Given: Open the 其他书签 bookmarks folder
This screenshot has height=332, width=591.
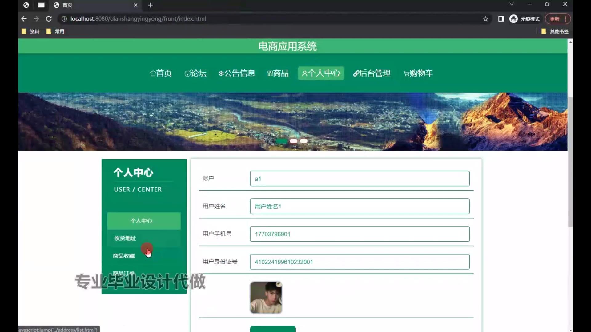Looking at the screenshot, I should (x=555, y=31).
